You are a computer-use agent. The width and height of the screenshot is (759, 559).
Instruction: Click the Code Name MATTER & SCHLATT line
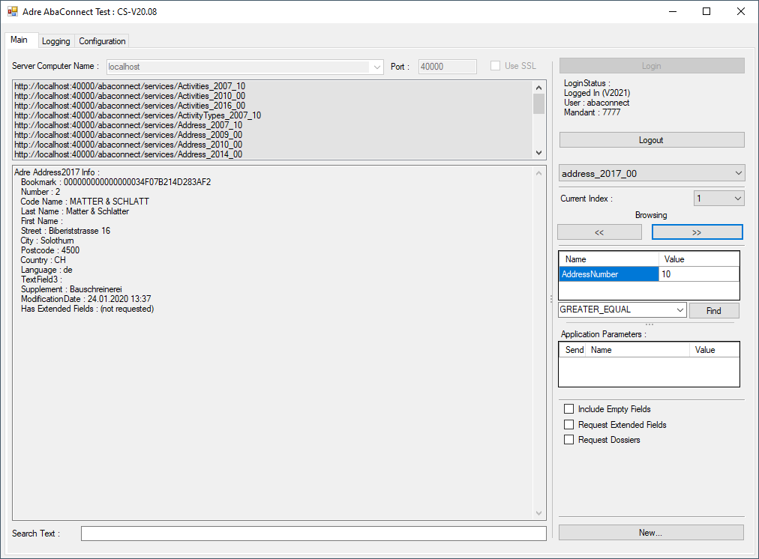(x=85, y=202)
